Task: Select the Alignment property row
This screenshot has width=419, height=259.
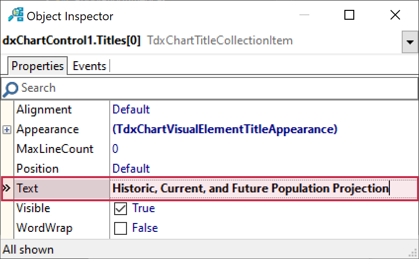Action: pos(44,110)
